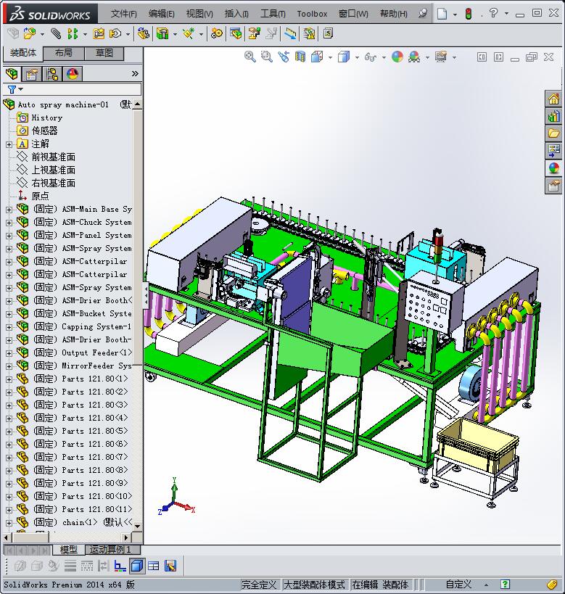Open the View Palette task pane icon
This screenshot has width=565, height=594.
coord(553,151)
